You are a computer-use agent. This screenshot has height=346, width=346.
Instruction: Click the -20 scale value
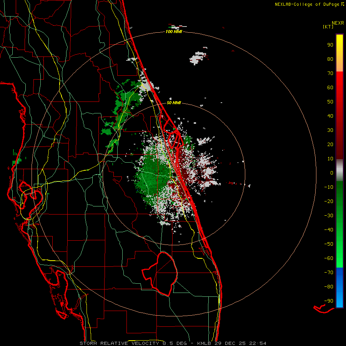(x=329, y=201)
